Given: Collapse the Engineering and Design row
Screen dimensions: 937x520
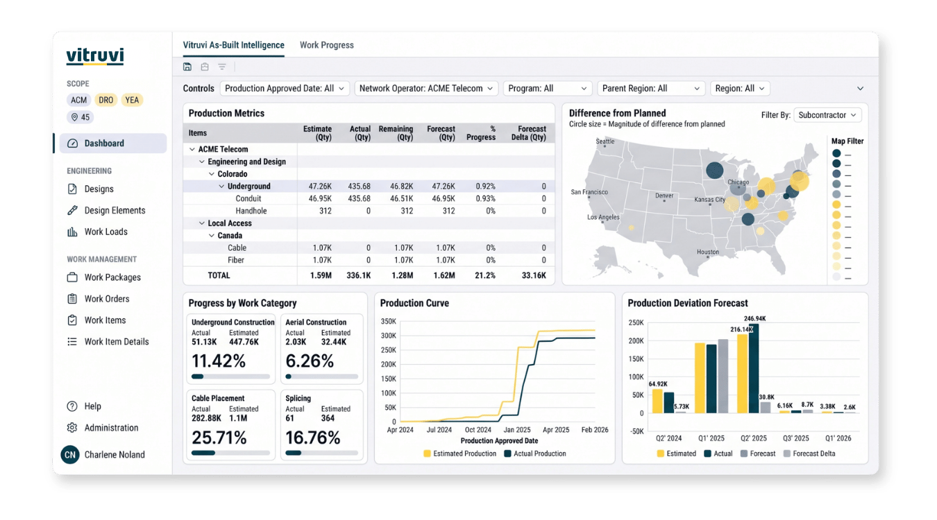Looking at the screenshot, I should point(202,162).
